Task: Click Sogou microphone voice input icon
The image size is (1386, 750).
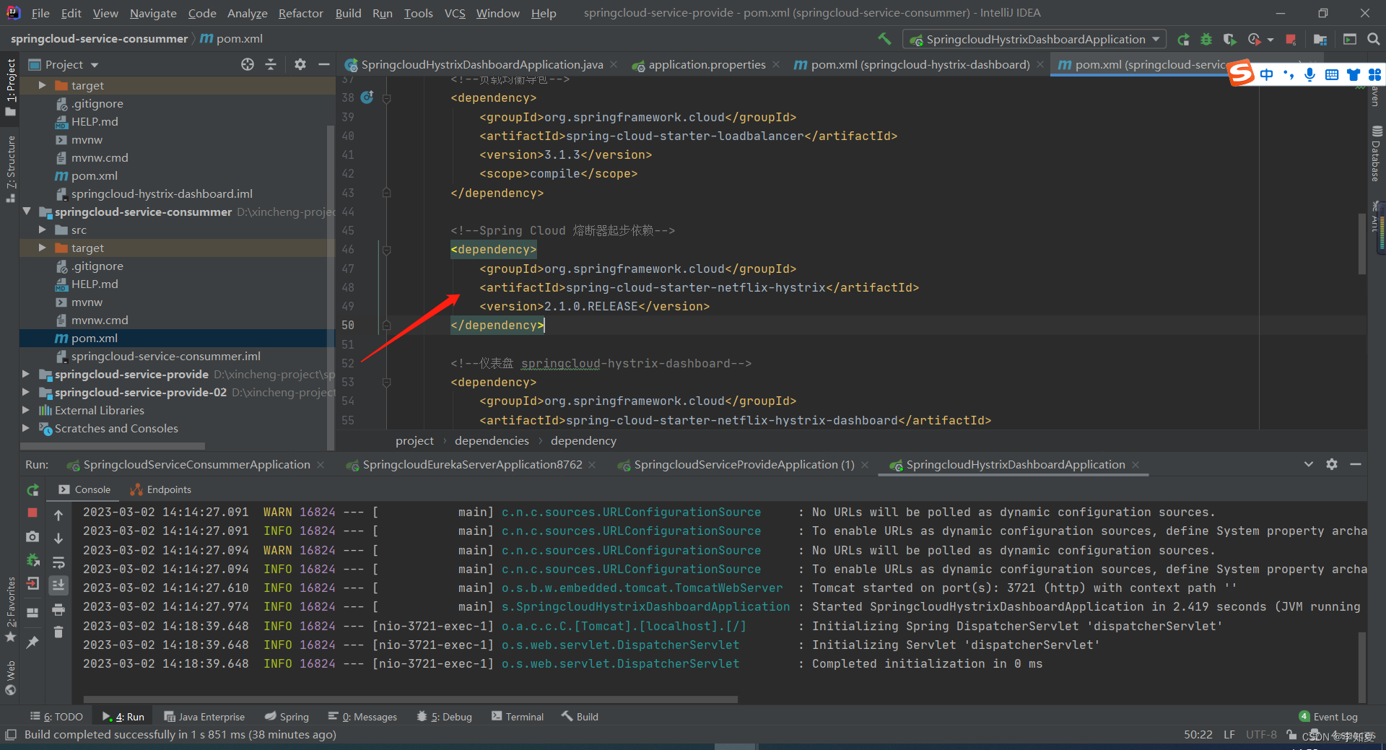Action: (x=1310, y=74)
